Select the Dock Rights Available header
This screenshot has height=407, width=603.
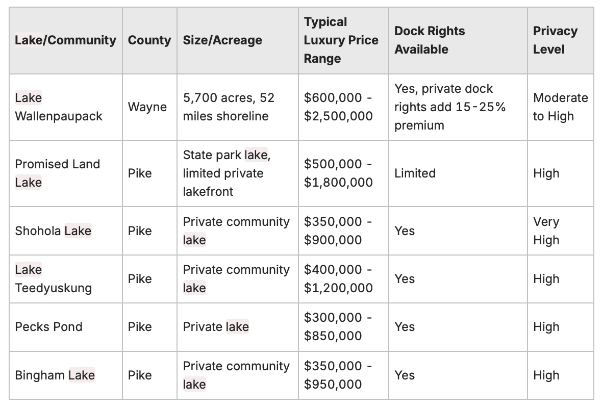tap(430, 40)
